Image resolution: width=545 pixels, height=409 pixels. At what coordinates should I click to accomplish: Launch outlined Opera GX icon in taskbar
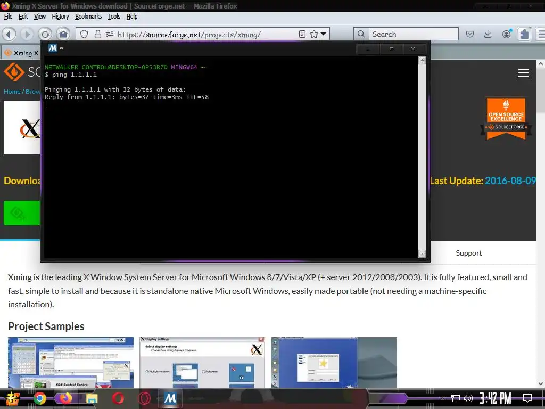(x=144, y=398)
